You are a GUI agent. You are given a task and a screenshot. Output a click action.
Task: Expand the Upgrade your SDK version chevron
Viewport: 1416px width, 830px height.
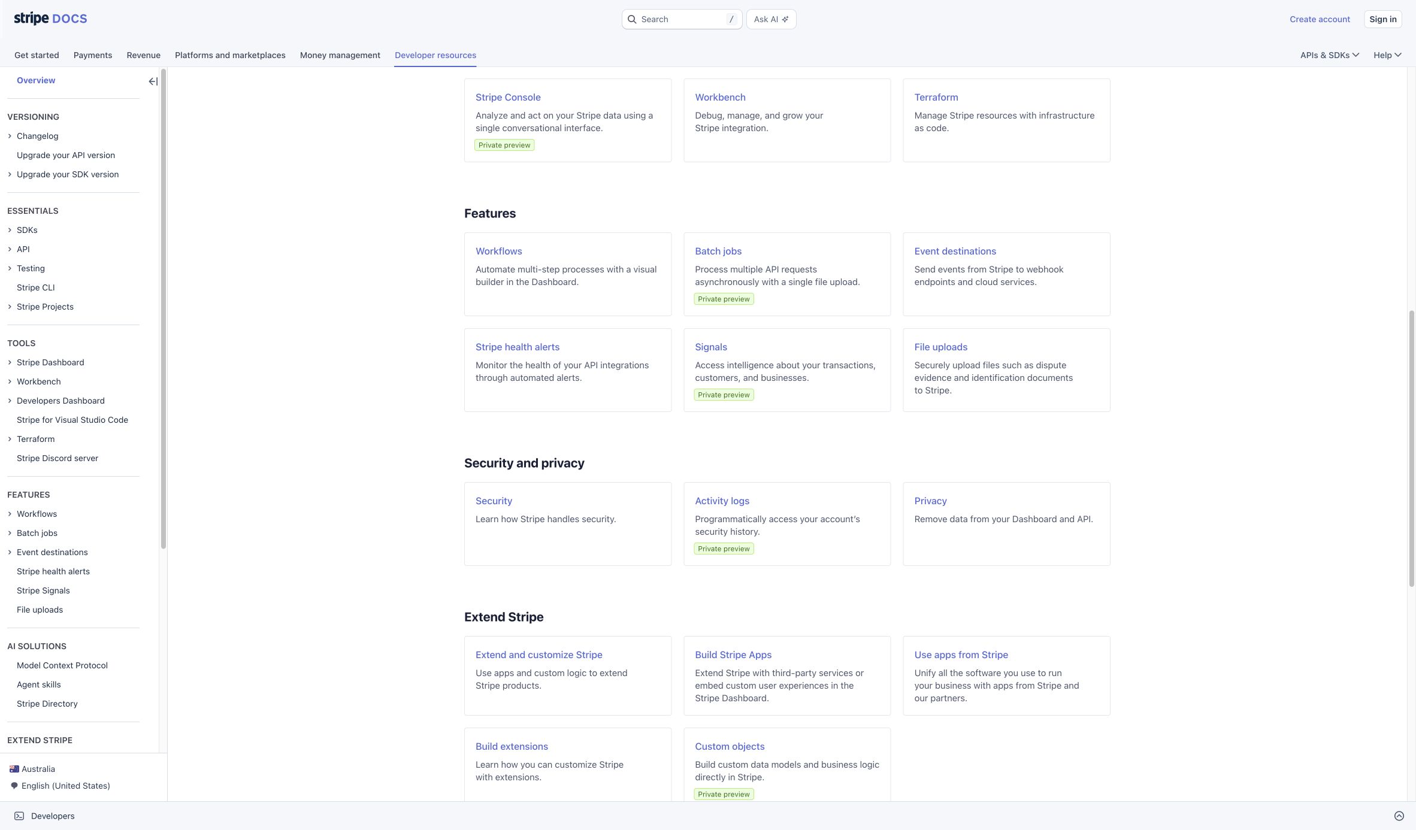pyautogui.click(x=10, y=174)
